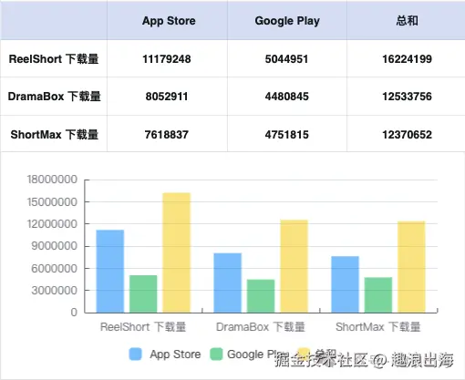Screen dimensions: 465x380
Task: Click the 12000000 y-axis label
Action: 52,224
